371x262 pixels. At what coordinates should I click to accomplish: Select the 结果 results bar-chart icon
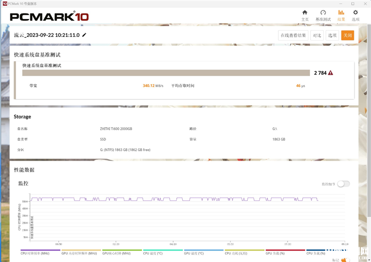[x=341, y=12]
